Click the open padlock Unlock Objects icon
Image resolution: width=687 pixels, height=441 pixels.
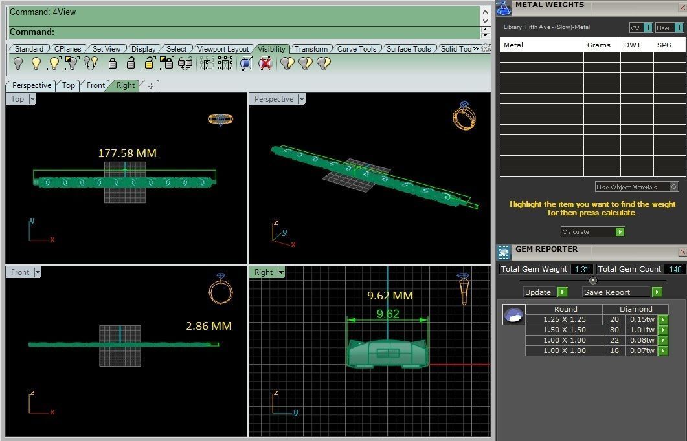click(x=131, y=63)
